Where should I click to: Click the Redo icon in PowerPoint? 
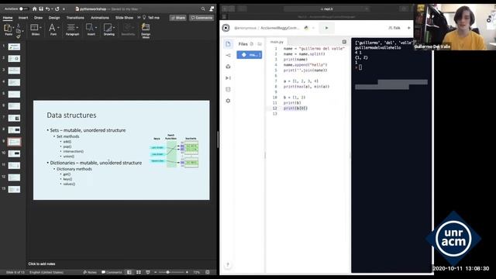tap(57, 9)
